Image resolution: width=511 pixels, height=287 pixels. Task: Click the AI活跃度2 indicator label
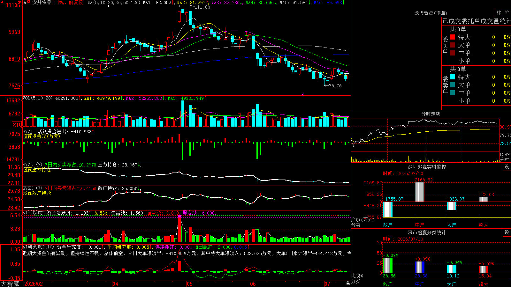point(34,213)
